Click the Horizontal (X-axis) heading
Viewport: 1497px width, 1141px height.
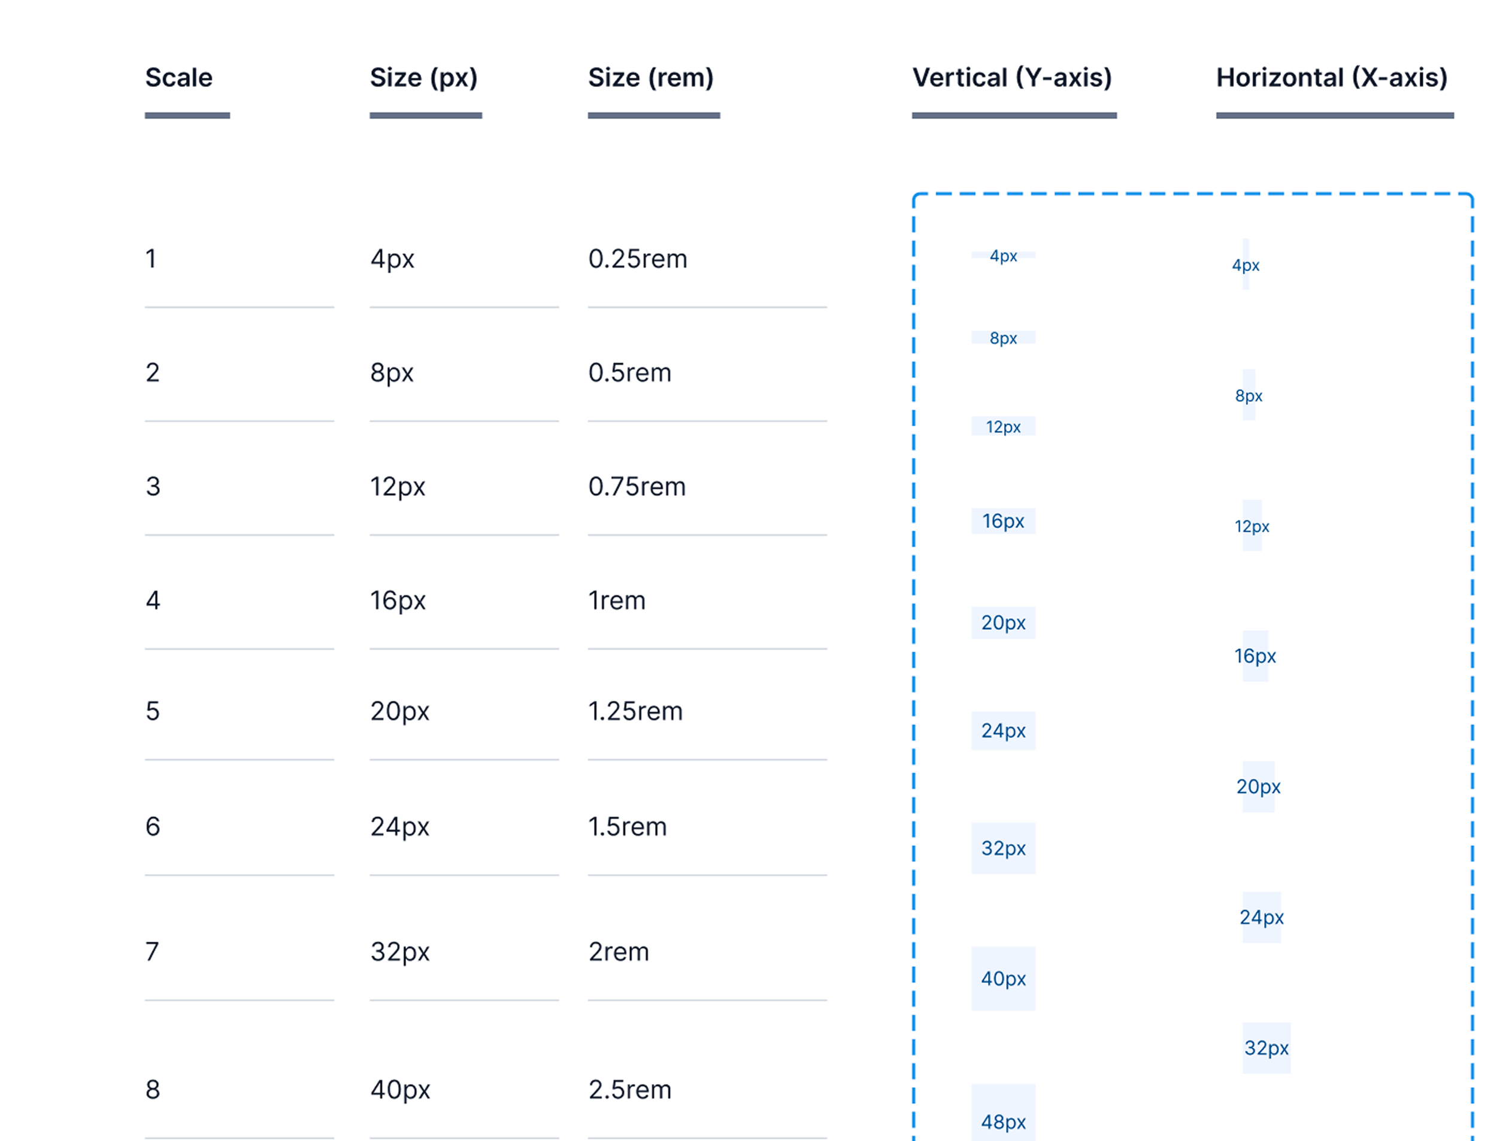coord(1331,78)
